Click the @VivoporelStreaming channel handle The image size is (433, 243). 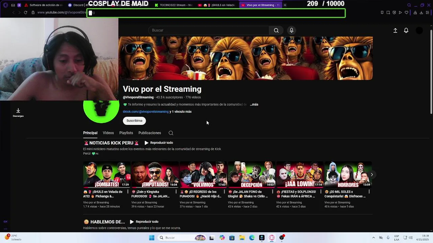click(x=138, y=97)
